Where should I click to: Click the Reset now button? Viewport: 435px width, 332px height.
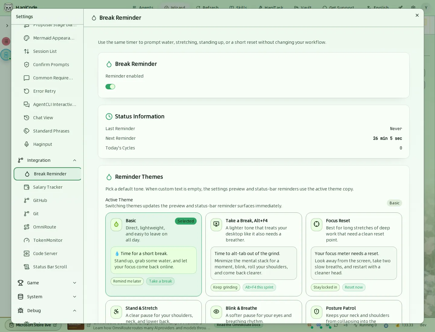pyautogui.click(x=354, y=287)
